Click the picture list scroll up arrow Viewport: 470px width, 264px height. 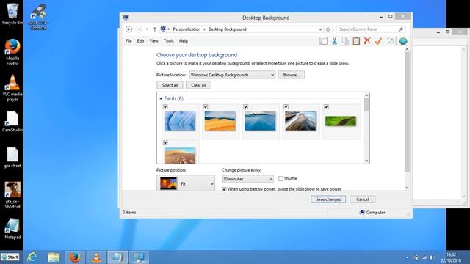click(x=366, y=95)
